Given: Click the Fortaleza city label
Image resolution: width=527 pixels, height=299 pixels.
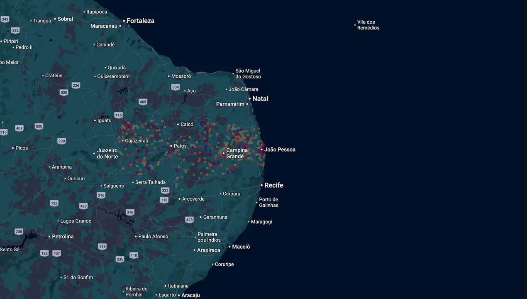Looking at the screenshot, I should [x=140, y=21].
